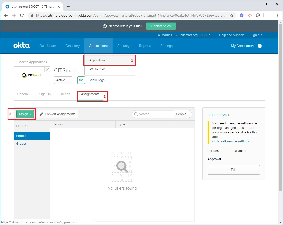The image size is (283, 225).
Task: Open the Applications top menu
Action: pos(98,46)
